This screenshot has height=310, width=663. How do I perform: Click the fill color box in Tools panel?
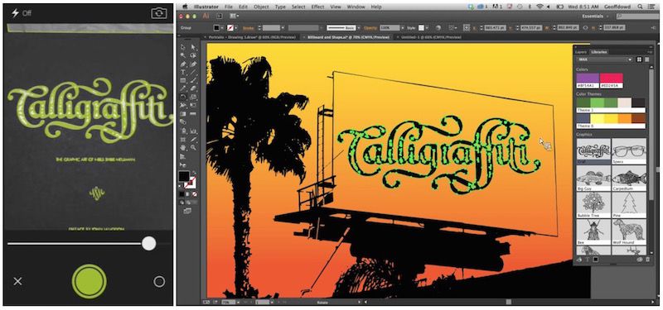coord(184,176)
